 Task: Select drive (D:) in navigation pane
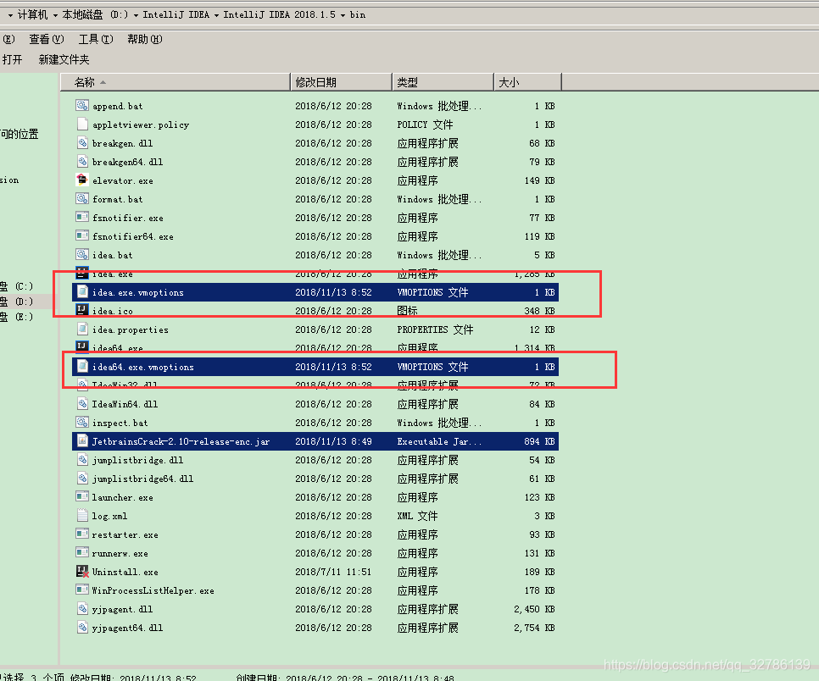17,301
